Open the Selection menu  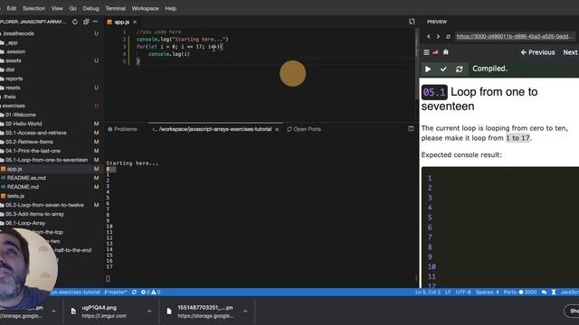click(33, 8)
